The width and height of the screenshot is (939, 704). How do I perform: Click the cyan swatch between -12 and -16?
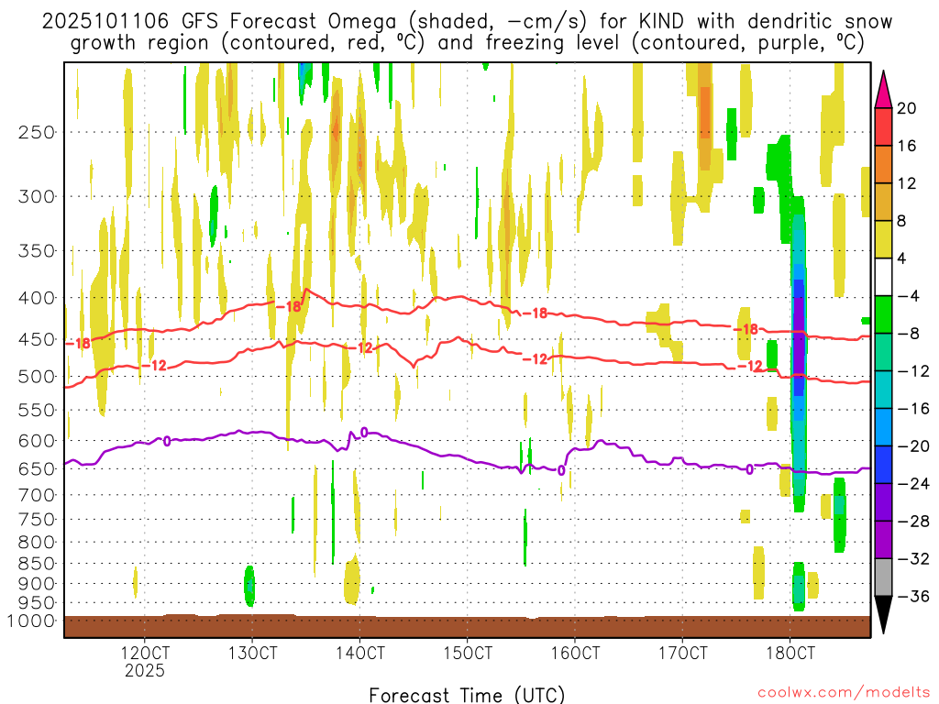coord(883,390)
